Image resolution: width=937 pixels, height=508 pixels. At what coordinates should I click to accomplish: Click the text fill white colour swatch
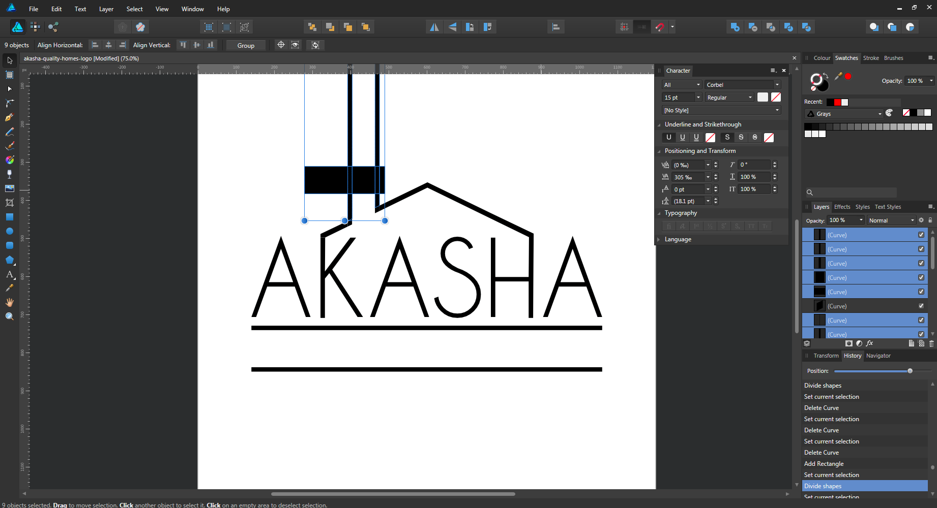pyautogui.click(x=763, y=97)
